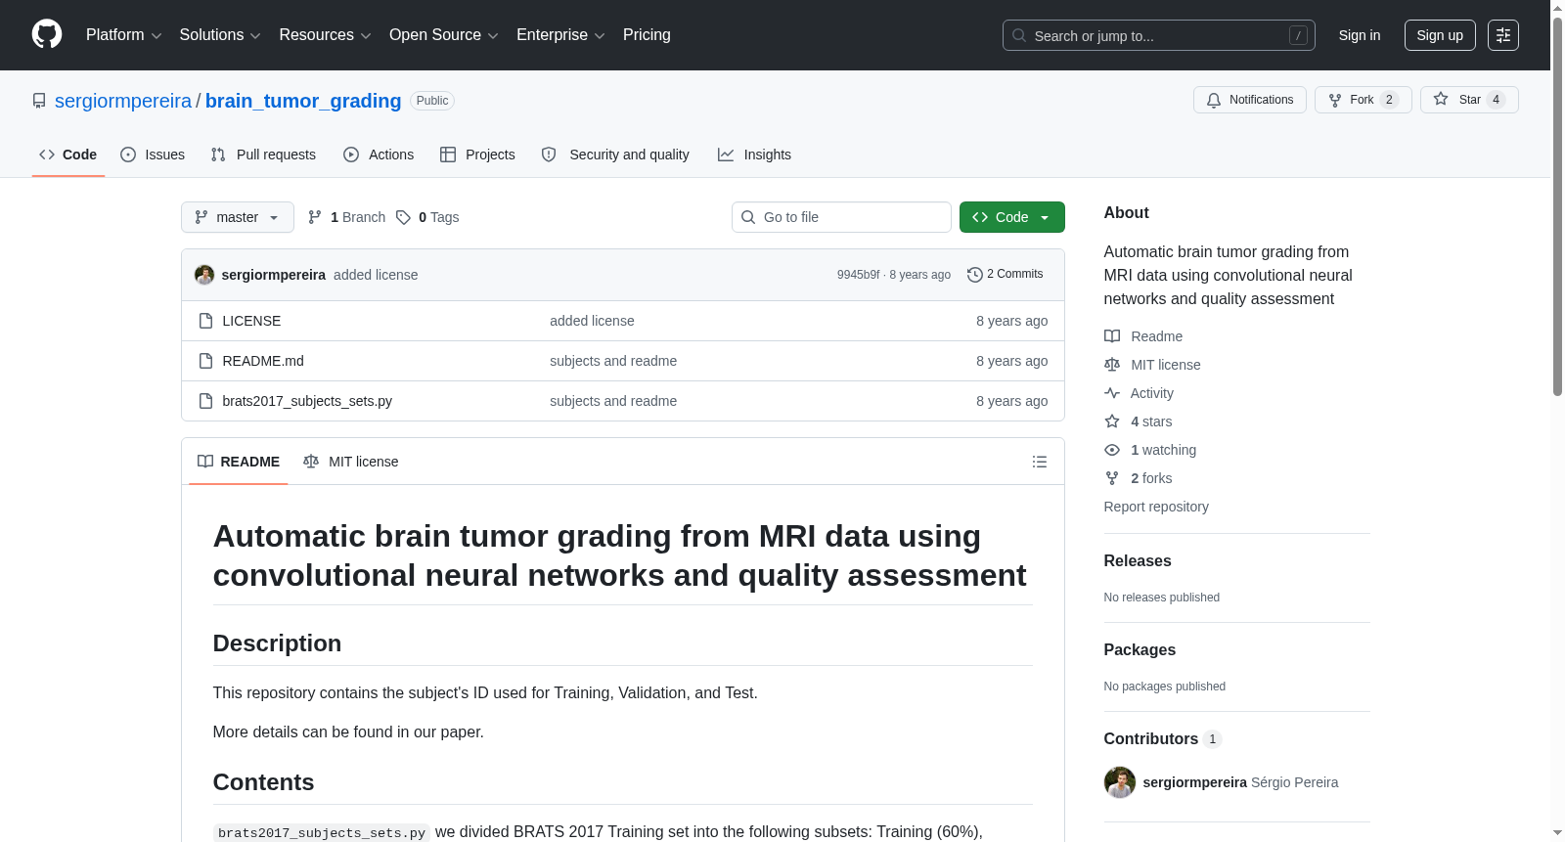This screenshot has width=1565, height=842.
Task: Click the book icon beside Readme in About
Action: (1112, 336)
